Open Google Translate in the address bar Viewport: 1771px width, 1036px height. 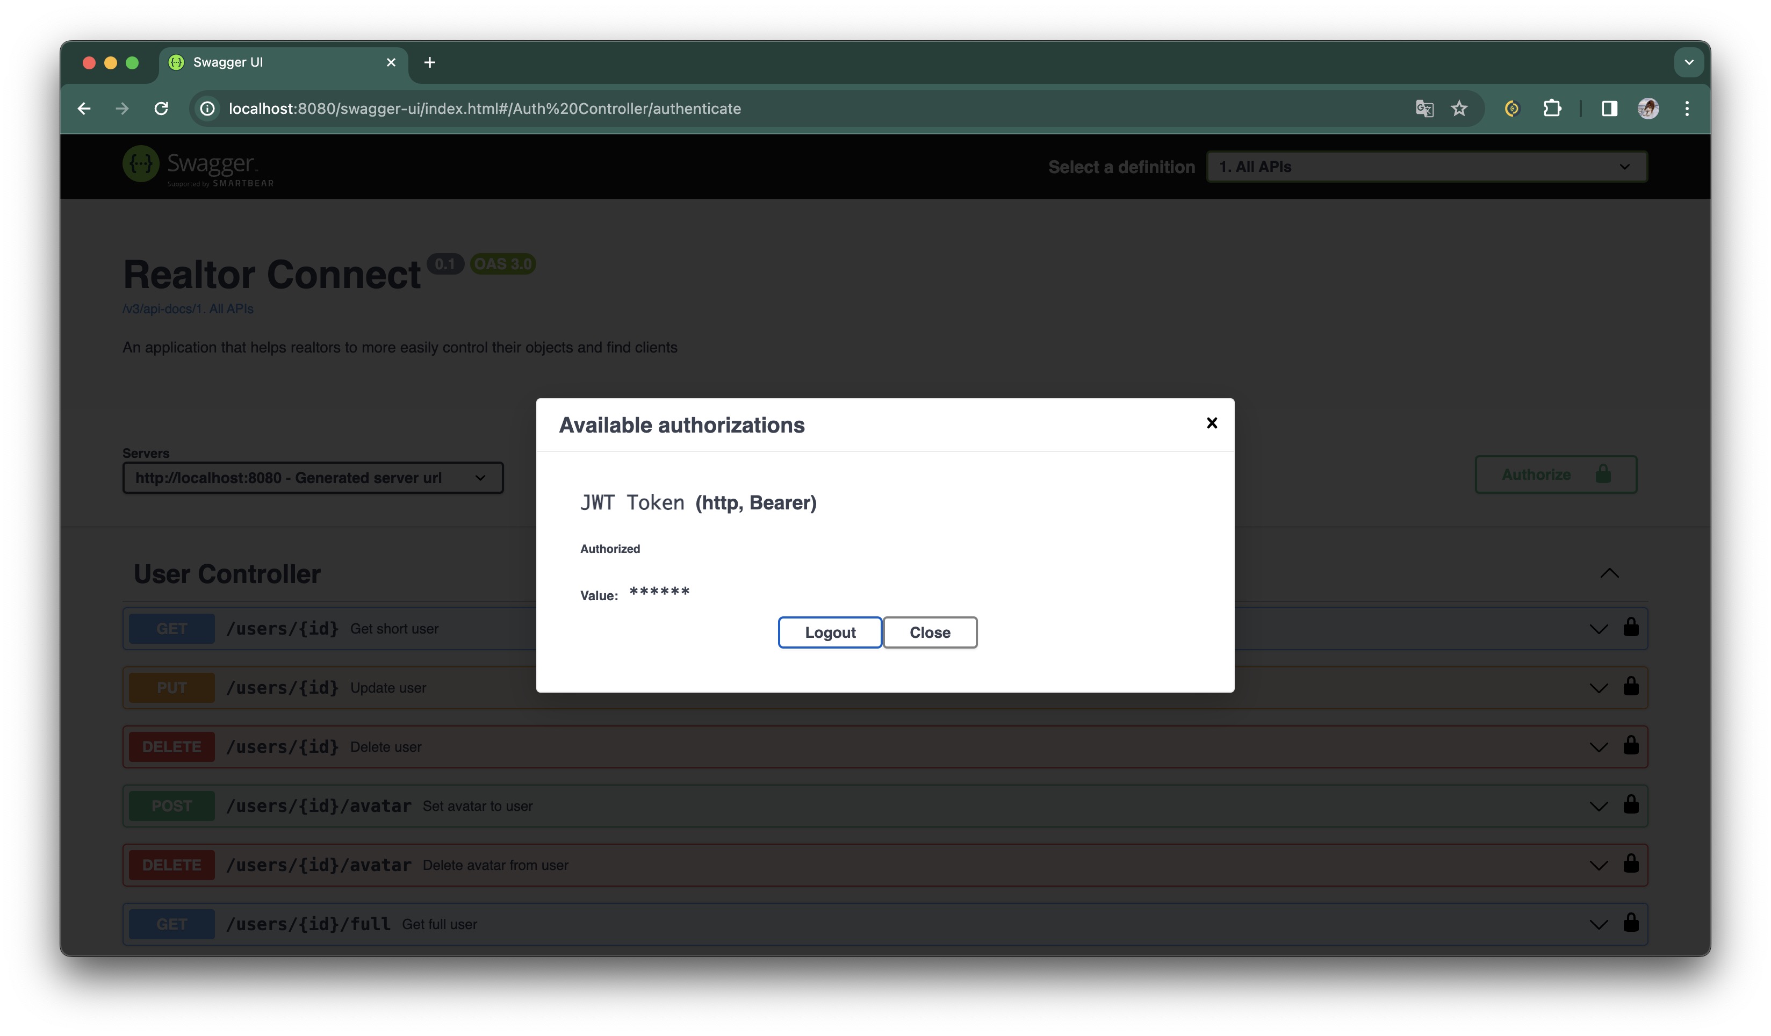(1424, 108)
